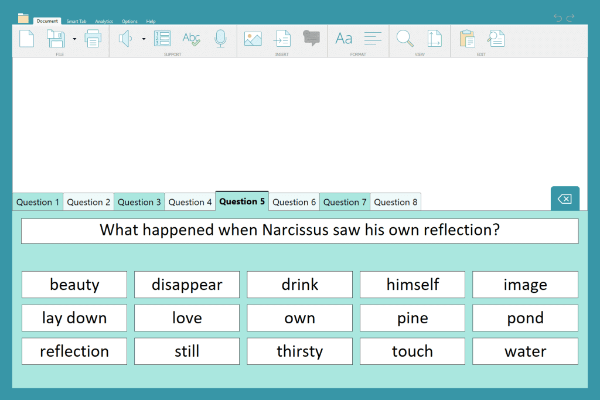Switch to the Question 7 tab
This screenshot has width=600, height=400.
coord(345,202)
